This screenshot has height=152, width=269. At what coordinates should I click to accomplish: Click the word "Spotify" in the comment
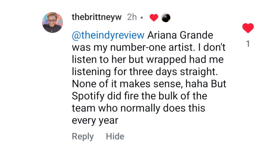click(x=88, y=96)
